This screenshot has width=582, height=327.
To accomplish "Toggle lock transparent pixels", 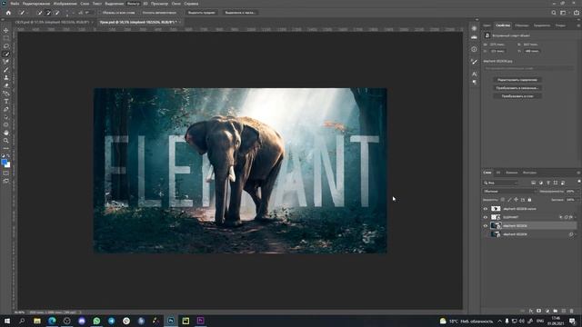I will pos(503,200).
